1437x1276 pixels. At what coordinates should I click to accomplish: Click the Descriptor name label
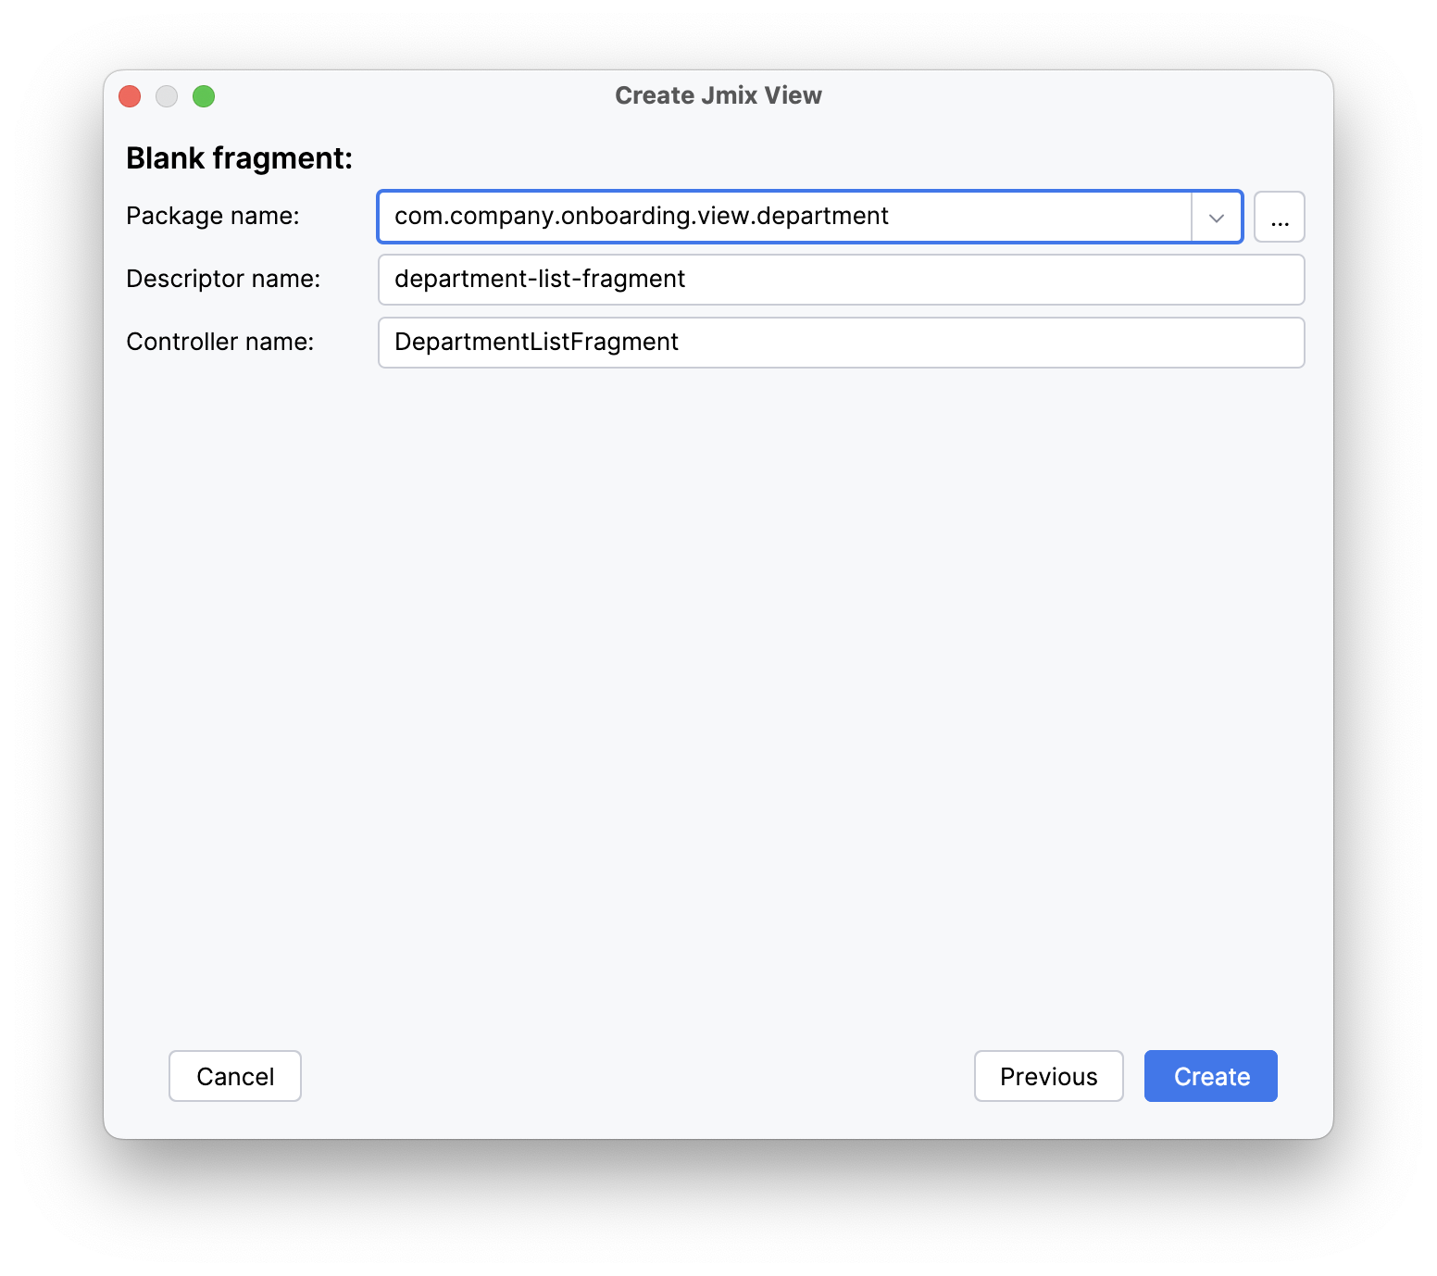223,279
